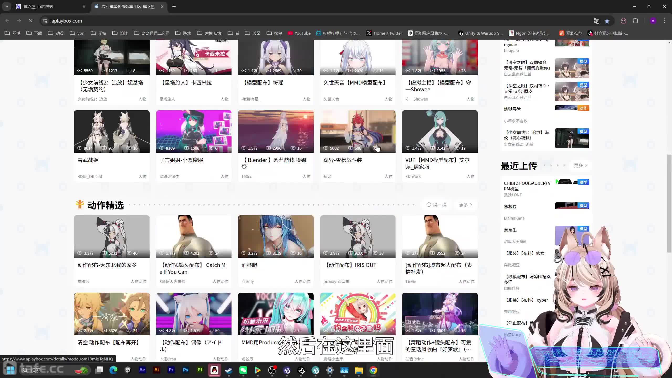Launch Substance Painter from taskbar
The height and width of the screenshot is (378, 672).
pyautogui.click(x=200, y=370)
